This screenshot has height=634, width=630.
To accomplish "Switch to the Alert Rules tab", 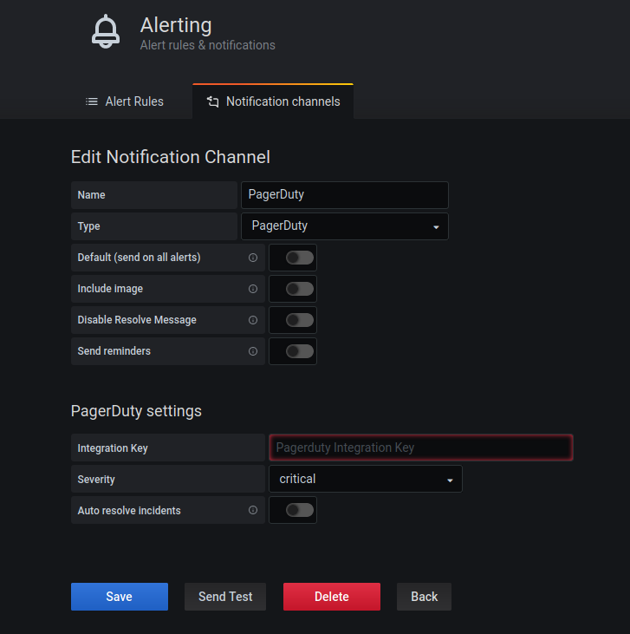I will tap(125, 101).
